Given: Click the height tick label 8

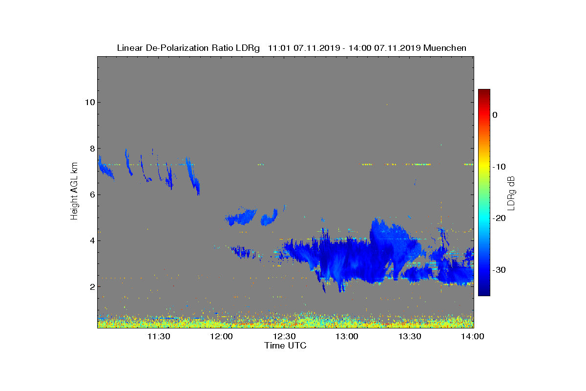Looking at the screenshot, I should [x=92, y=148].
